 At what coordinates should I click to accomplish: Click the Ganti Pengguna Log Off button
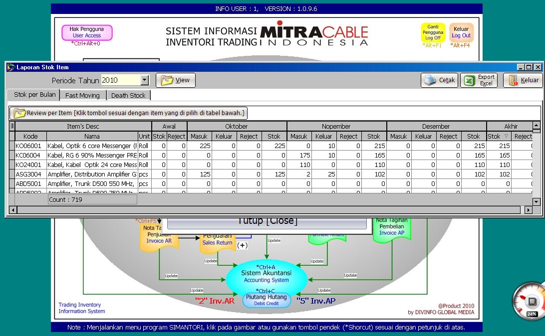coord(433,32)
